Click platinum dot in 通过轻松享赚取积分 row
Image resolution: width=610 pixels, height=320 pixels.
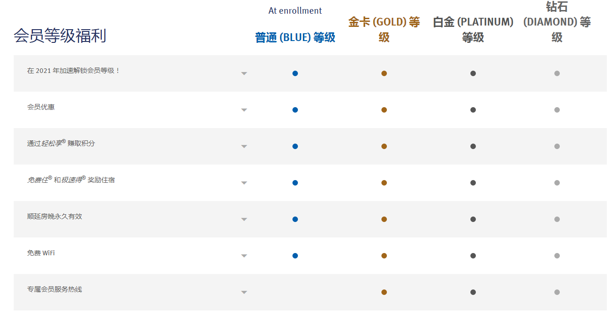point(473,146)
